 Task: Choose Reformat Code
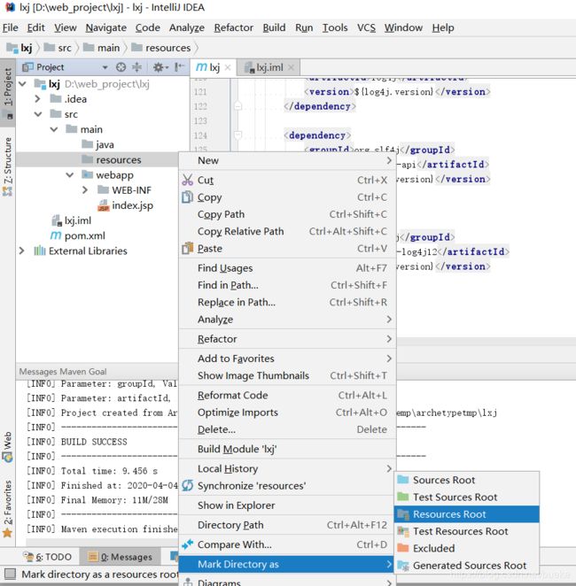[x=287, y=396]
